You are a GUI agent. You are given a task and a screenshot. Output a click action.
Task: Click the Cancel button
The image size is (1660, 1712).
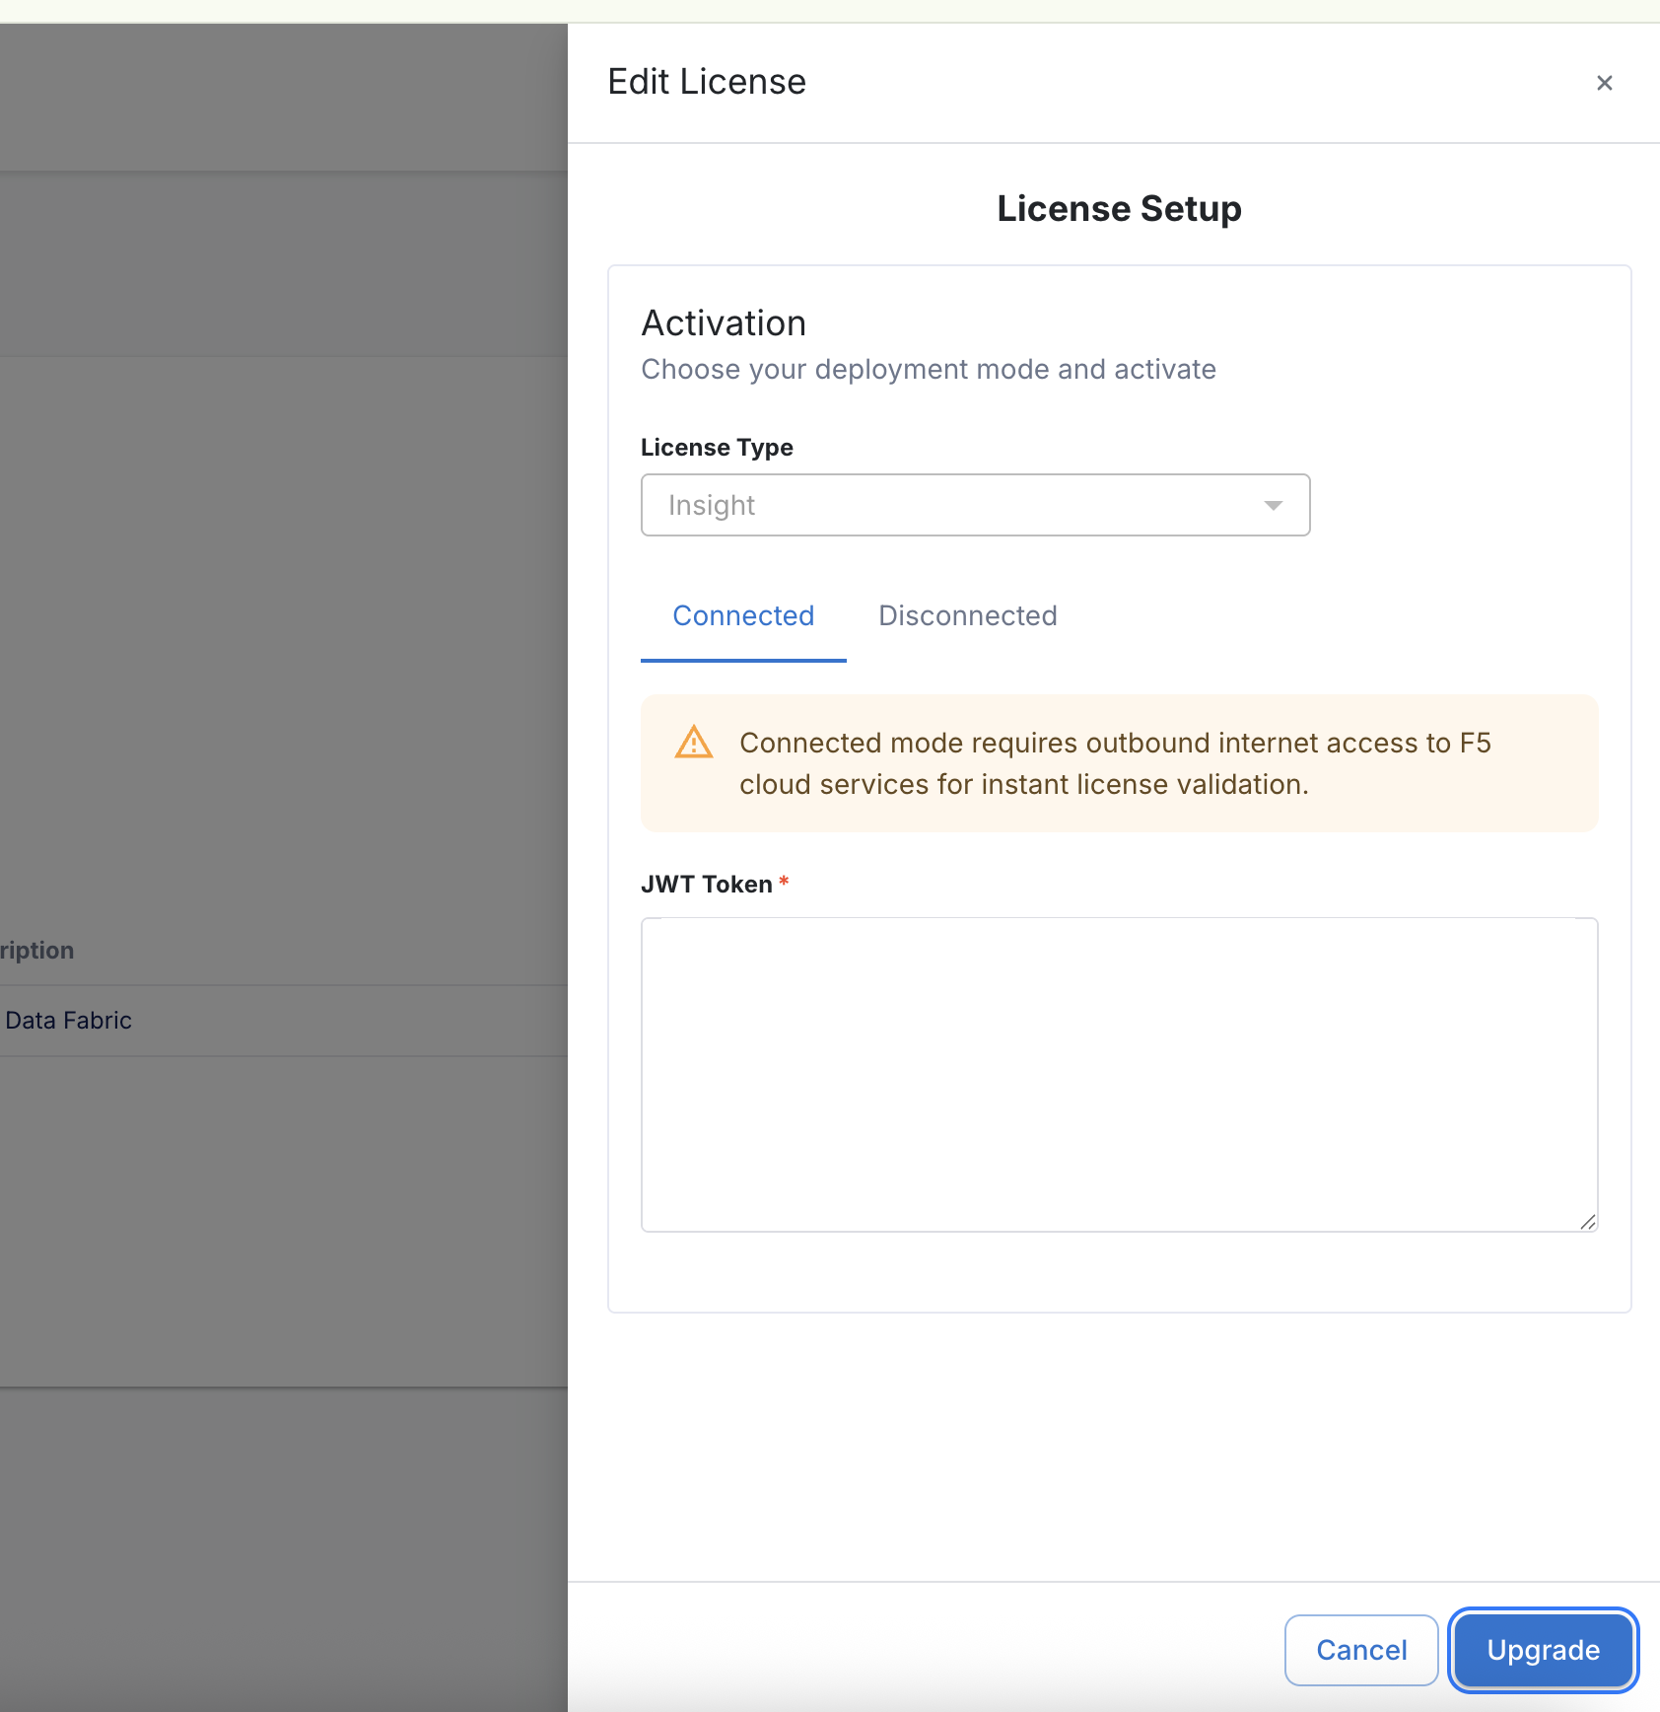tap(1361, 1650)
